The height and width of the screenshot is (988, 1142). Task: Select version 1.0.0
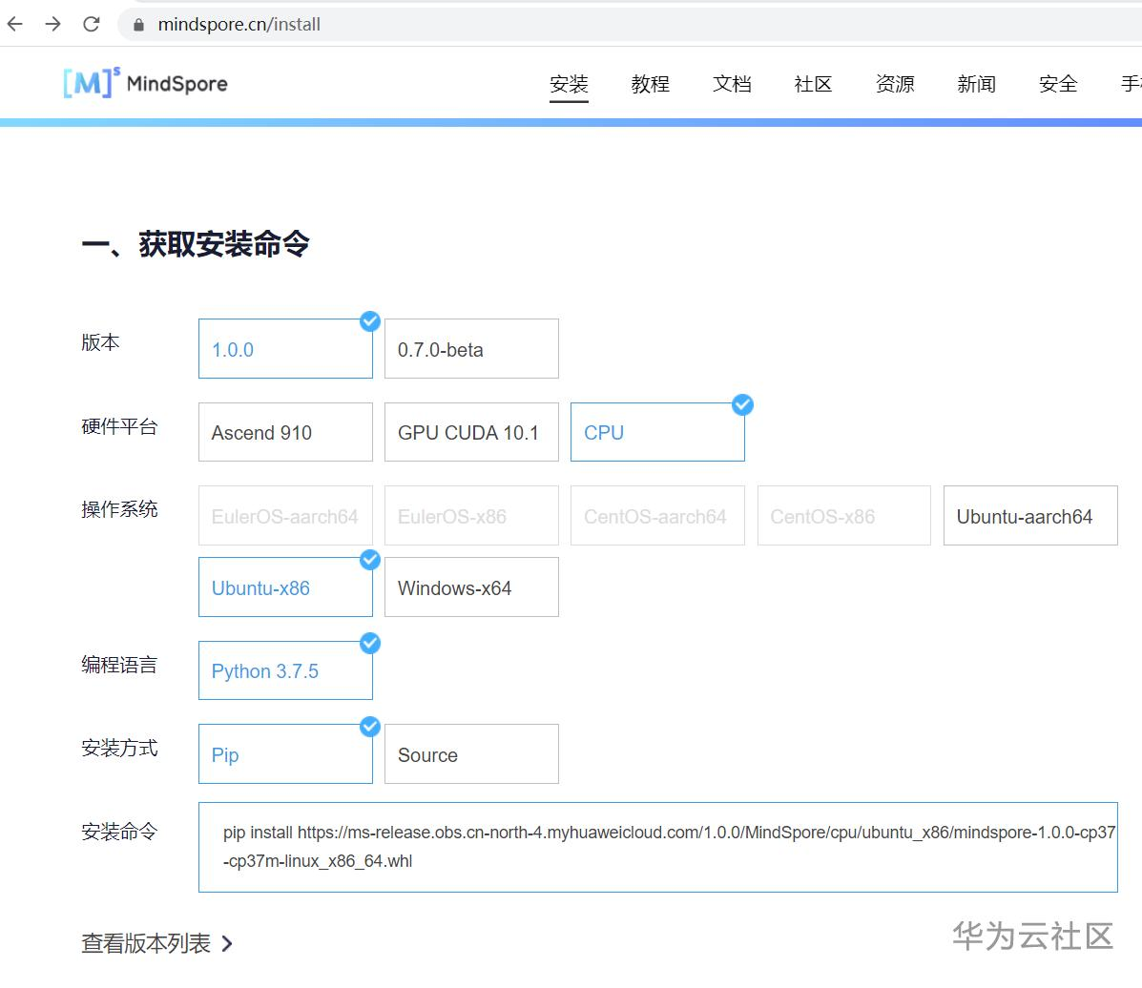click(x=285, y=349)
